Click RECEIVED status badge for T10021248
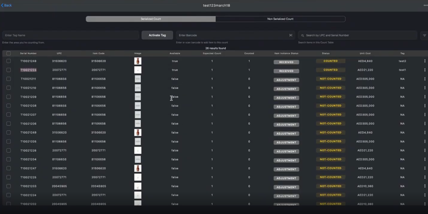 tap(286, 62)
